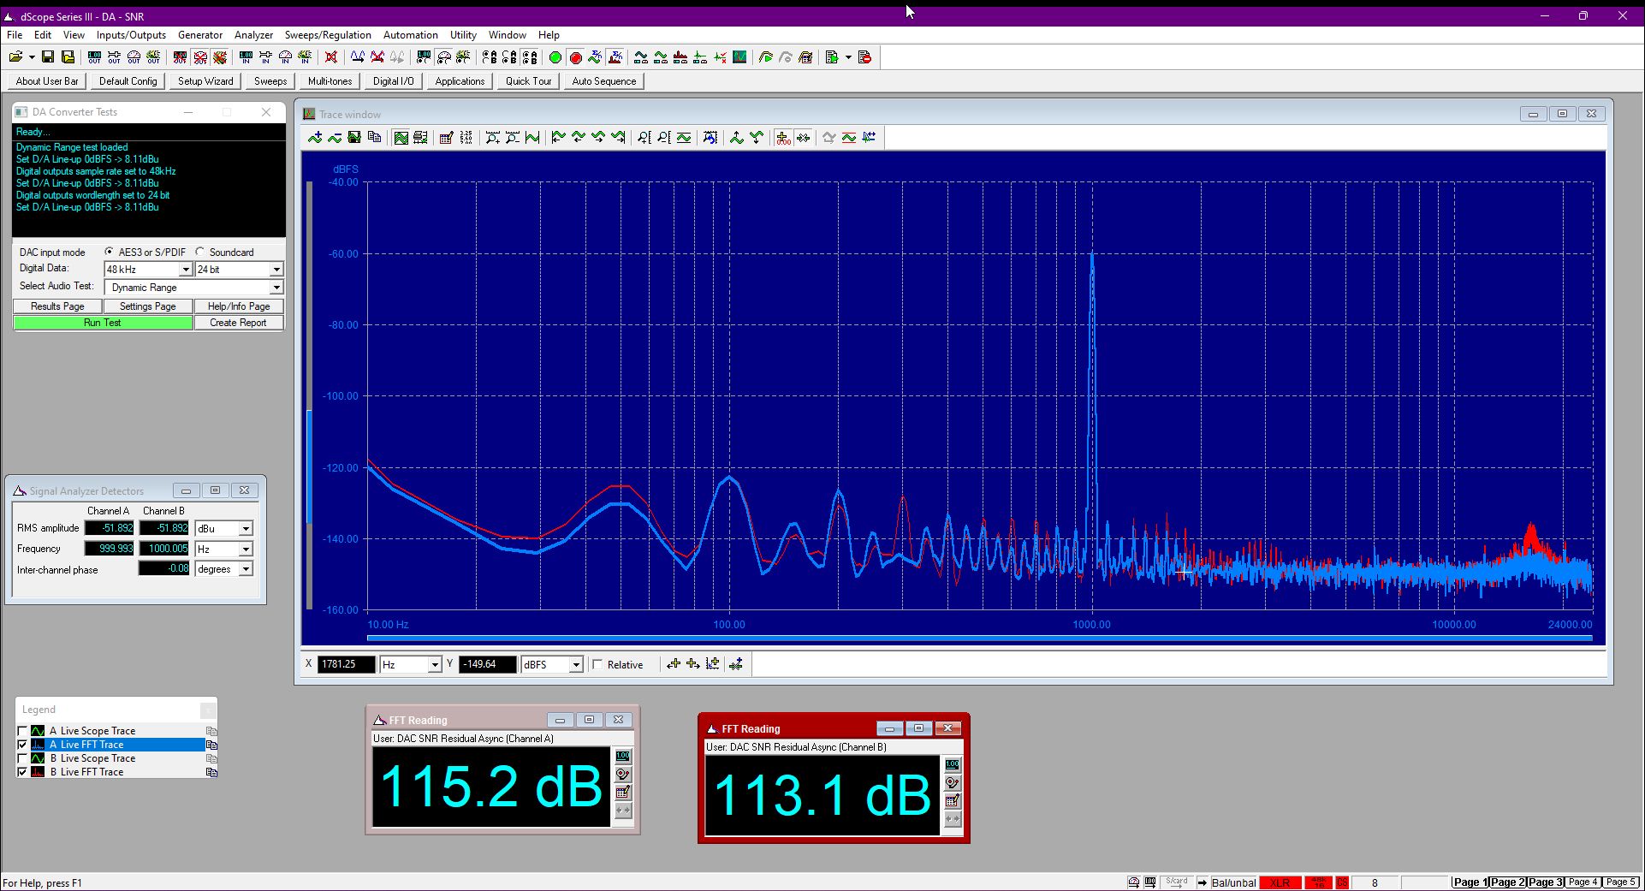Open the X cursor Hz unit dropdown
The image size is (1645, 891).
[434, 664]
